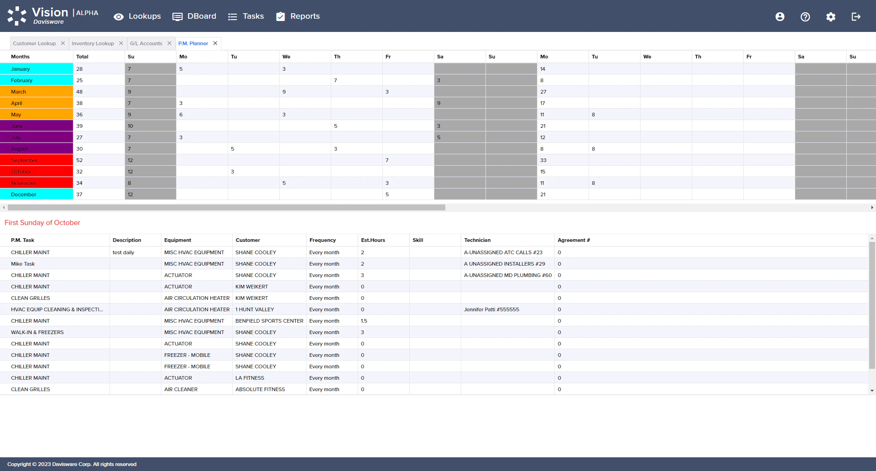Viewport: 876px width, 471px height.
Task: Click the user profile icon
Action: coord(780,16)
